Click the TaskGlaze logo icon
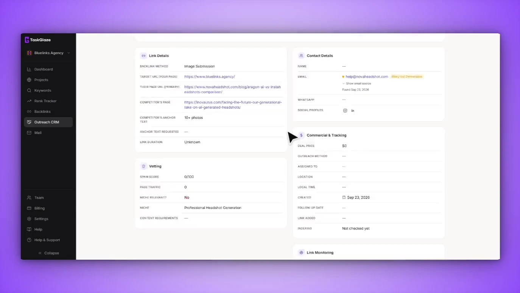Viewport: 520px width, 293px height. (x=27, y=40)
